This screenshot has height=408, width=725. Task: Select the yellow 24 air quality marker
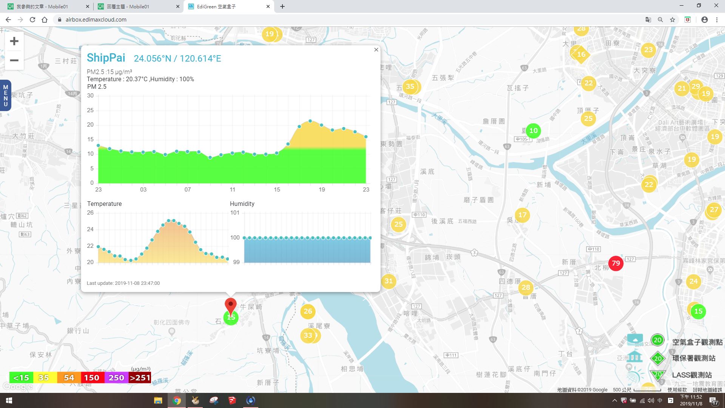pyautogui.click(x=694, y=281)
